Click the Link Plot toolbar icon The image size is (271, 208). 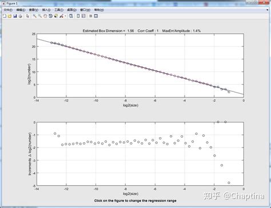pos(71,16)
